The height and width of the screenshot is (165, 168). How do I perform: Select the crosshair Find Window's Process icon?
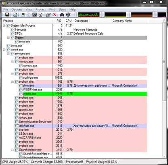click(68, 15)
